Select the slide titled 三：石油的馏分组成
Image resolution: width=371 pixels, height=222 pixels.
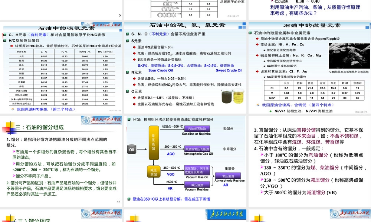(61, 161)
